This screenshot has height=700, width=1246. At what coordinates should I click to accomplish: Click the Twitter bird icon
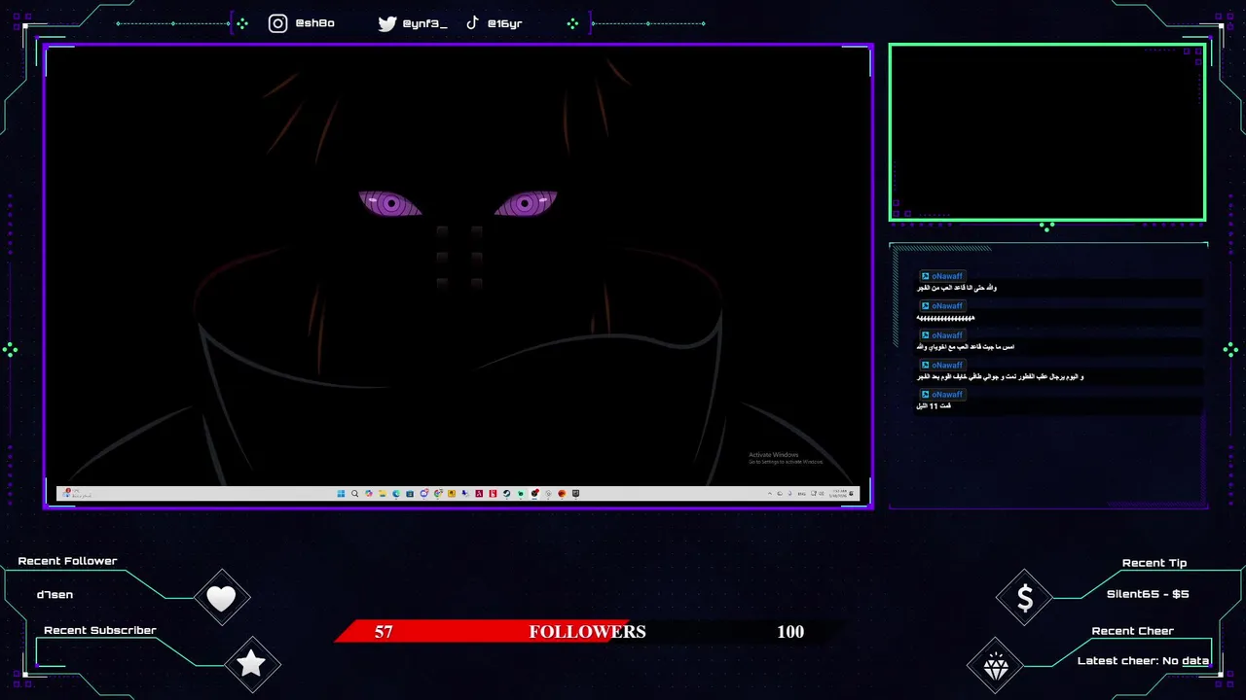pyautogui.click(x=387, y=23)
